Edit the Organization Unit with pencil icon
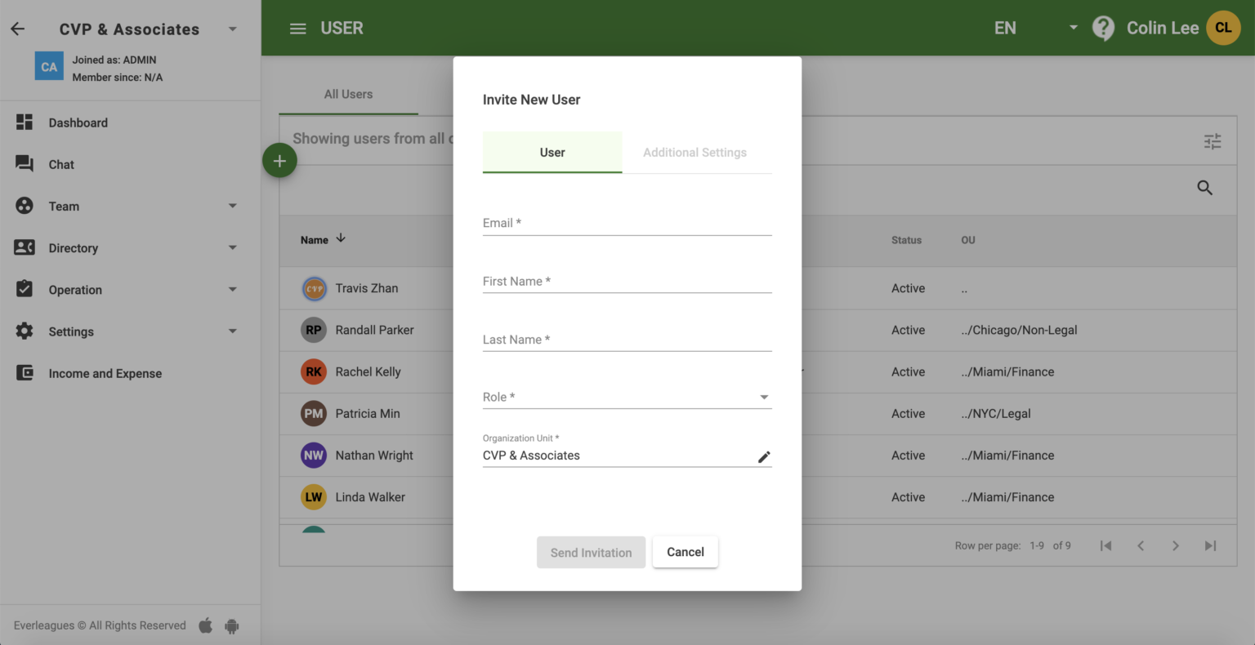1255x645 pixels. [x=764, y=456]
